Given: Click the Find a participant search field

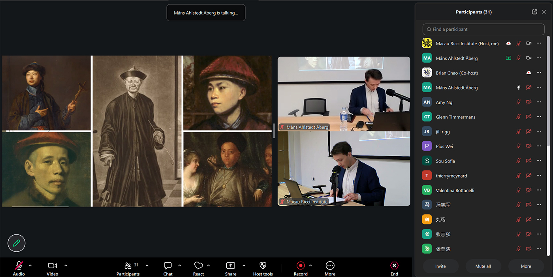Looking at the screenshot, I should [483, 29].
